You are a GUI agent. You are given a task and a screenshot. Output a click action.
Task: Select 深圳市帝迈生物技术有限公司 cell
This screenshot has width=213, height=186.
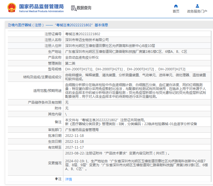point(87,40)
